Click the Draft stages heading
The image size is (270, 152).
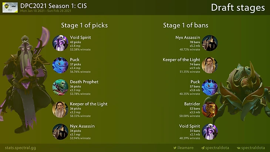[x=237, y=7]
